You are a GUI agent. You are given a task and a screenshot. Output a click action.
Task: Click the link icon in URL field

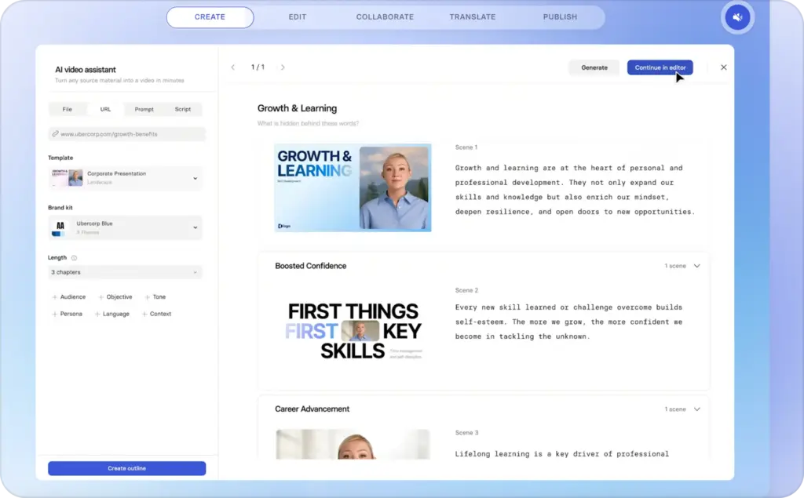[x=55, y=134]
